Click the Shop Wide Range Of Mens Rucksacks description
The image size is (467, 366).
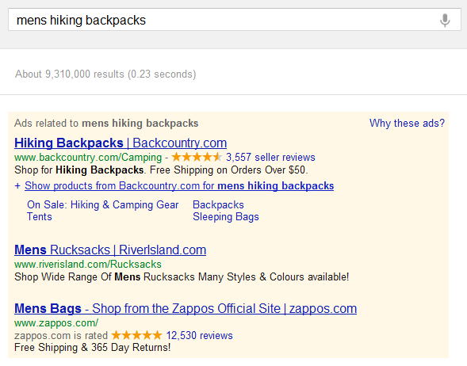pos(182,277)
